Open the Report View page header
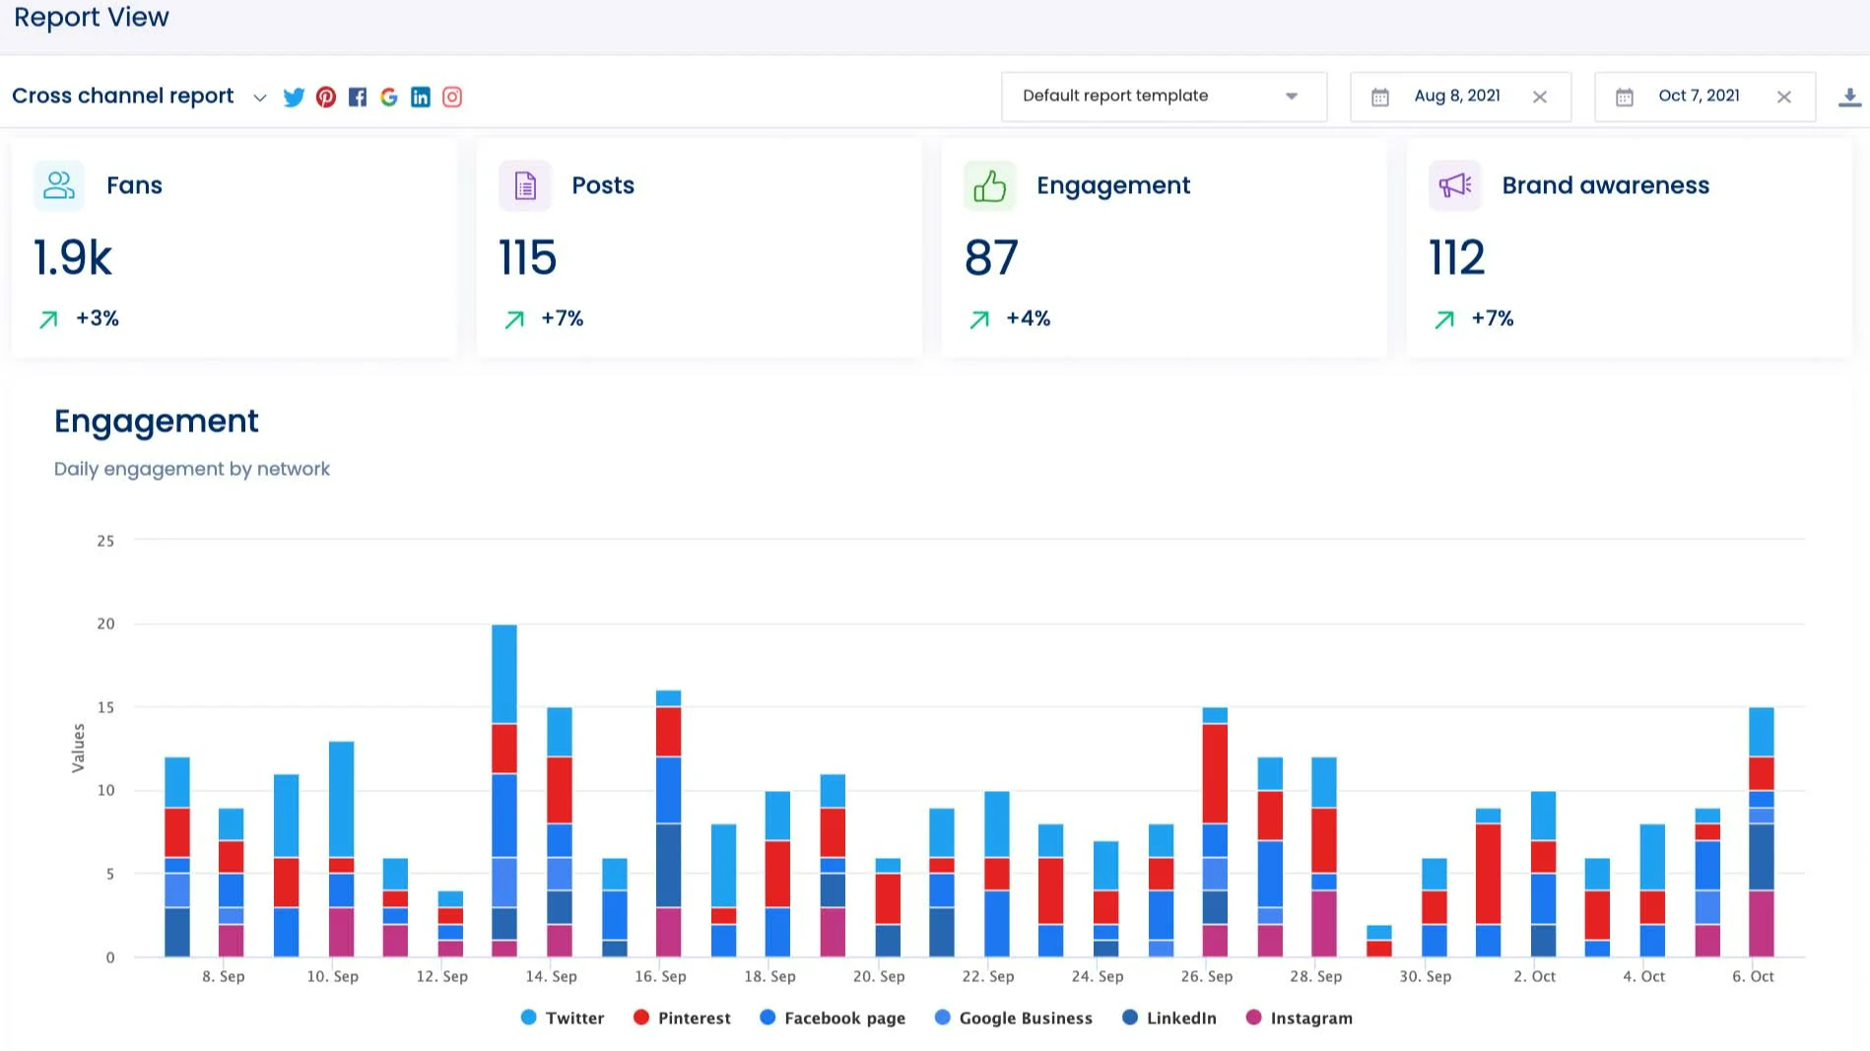The image size is (1870, 1051). click(x=91, y=17)
